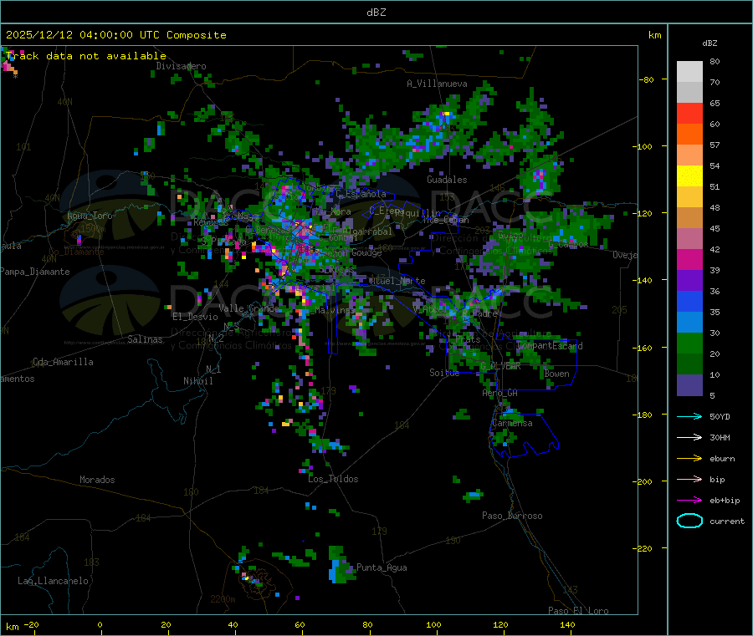Viewport: 753px width, 636px height.
Task: Click the Carmensa map label
Action: click(x=512, y=424)
